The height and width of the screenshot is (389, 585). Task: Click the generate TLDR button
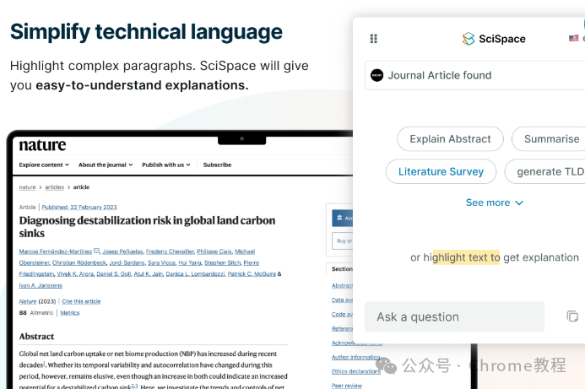[x=545, y=171]
